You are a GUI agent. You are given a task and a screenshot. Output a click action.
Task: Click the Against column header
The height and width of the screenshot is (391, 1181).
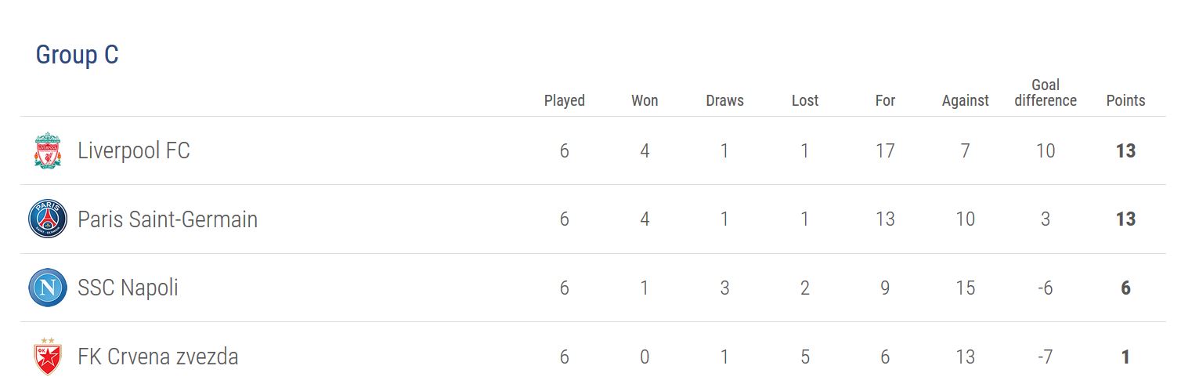(966, 100)
